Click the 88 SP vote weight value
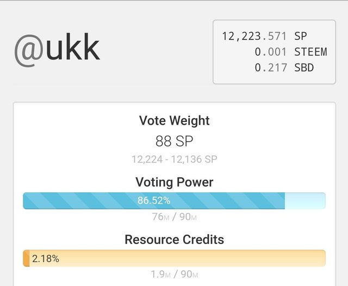This screenshot has height=286, width=348. pos(174,141)
